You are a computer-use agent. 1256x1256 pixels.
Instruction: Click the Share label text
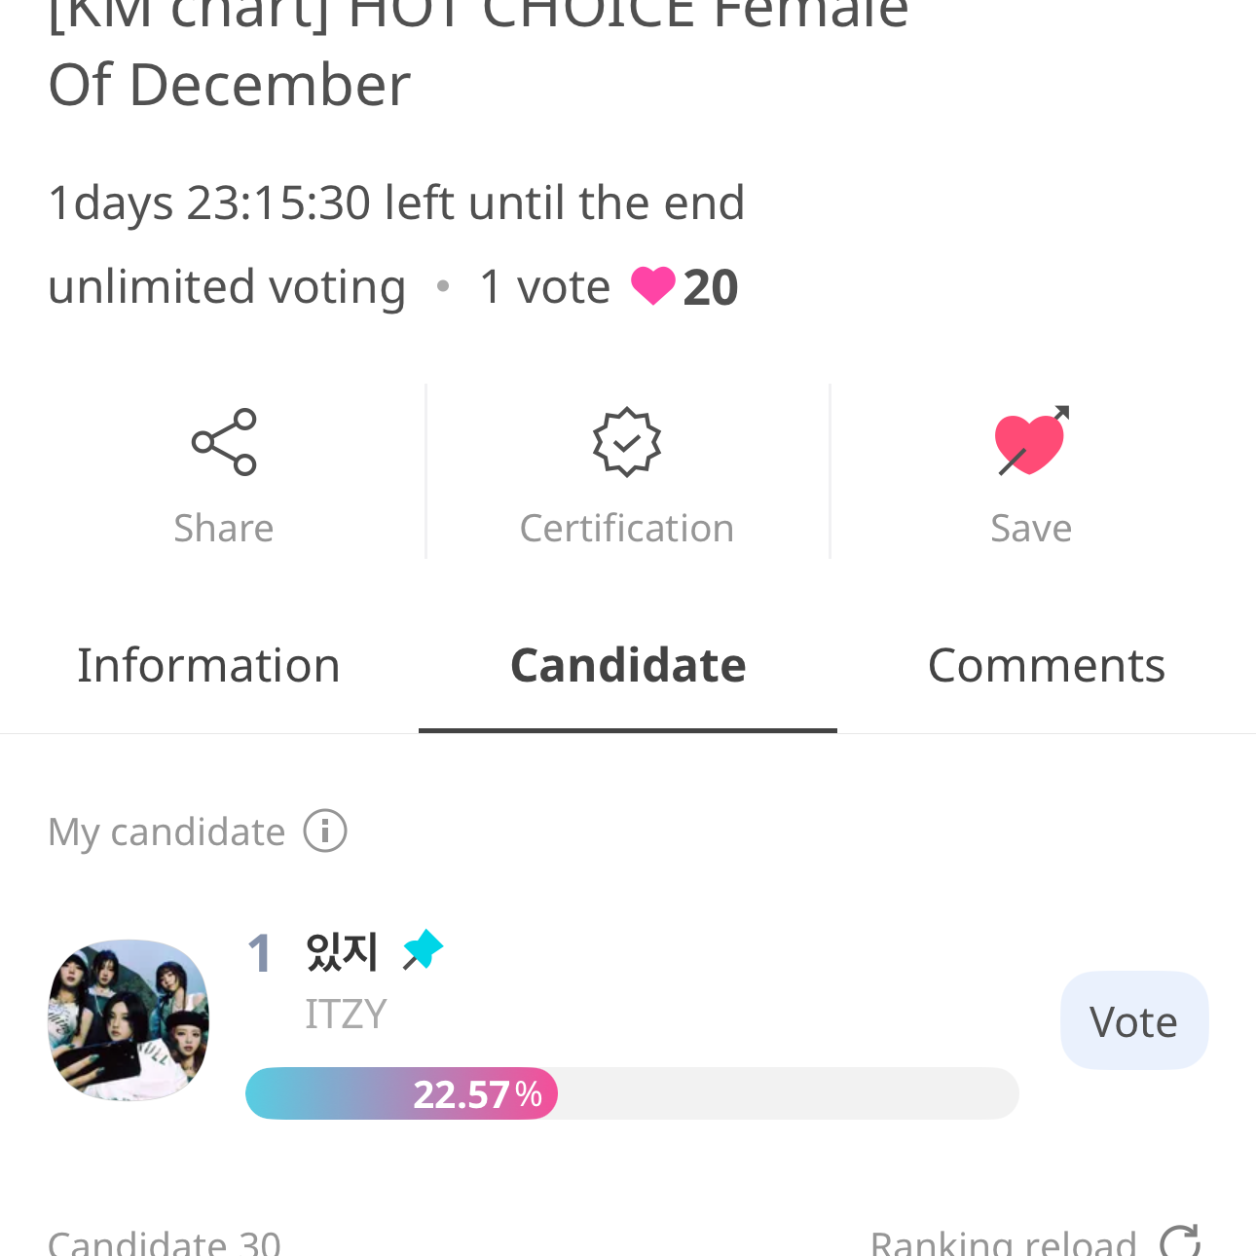point(224,529)
